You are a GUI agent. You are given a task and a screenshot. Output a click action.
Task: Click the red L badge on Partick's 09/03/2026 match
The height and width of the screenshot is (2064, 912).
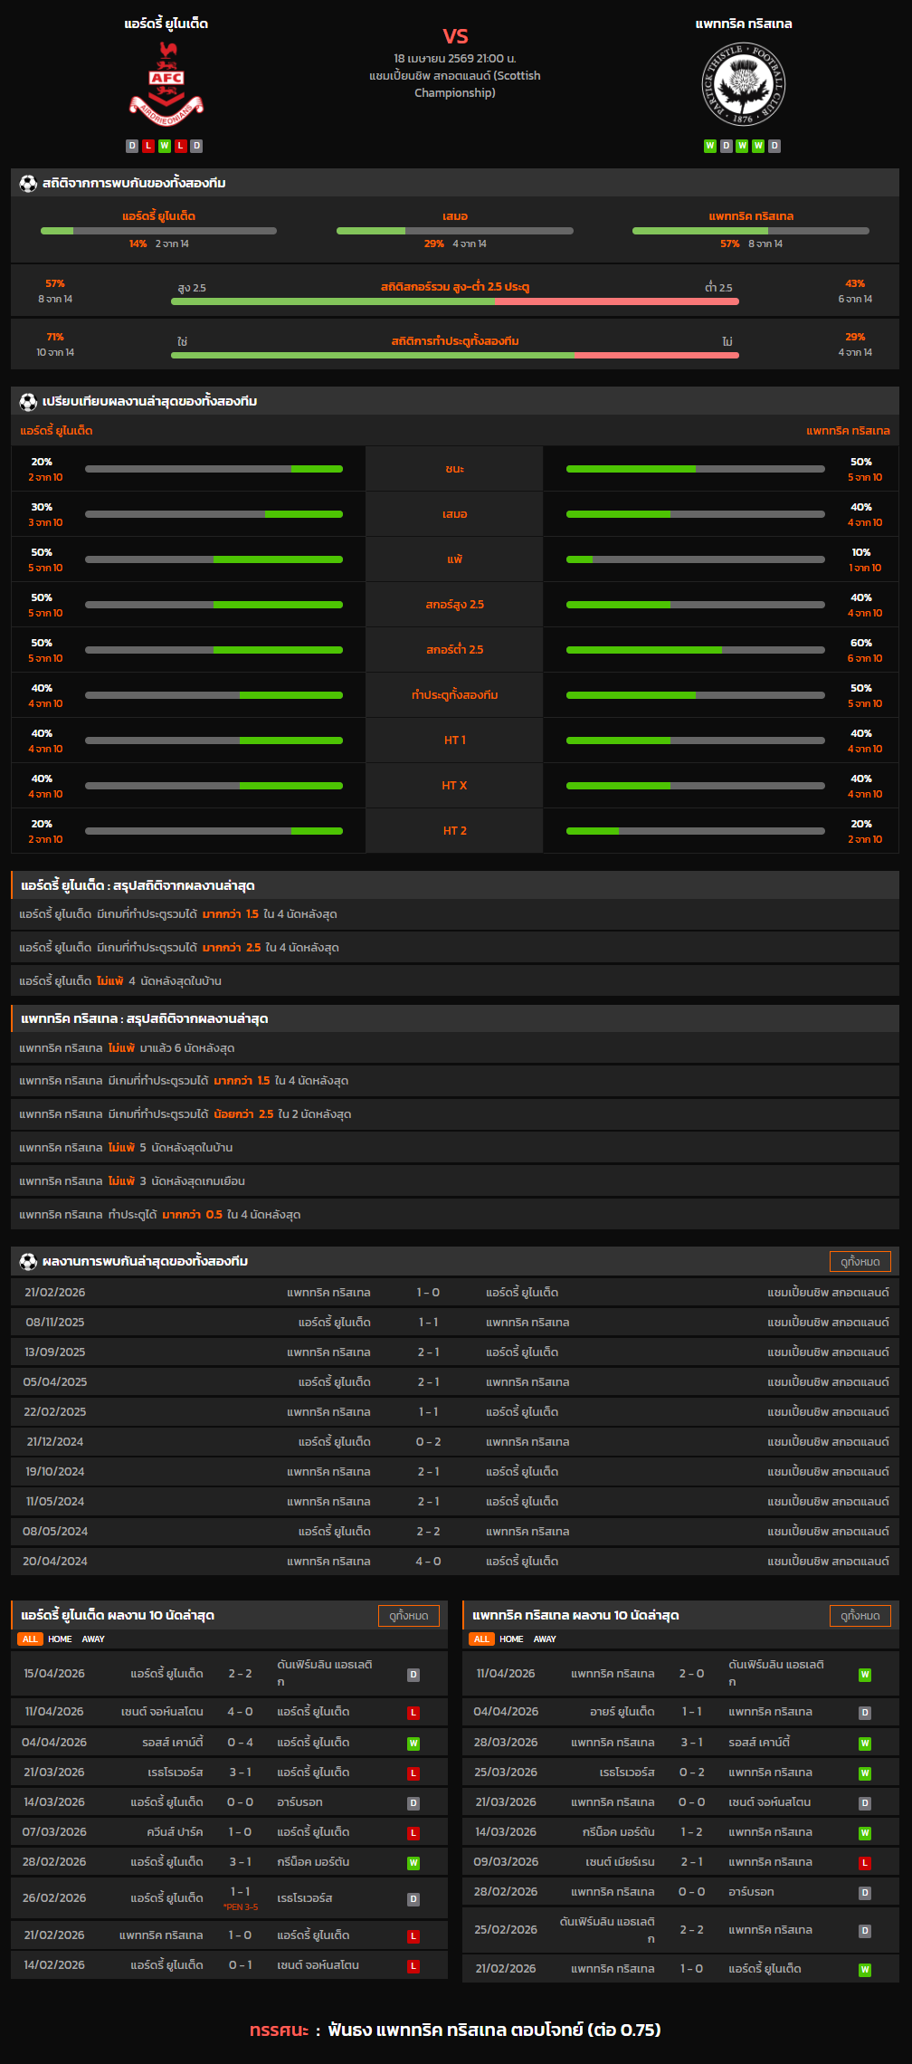click(865, 1863)
